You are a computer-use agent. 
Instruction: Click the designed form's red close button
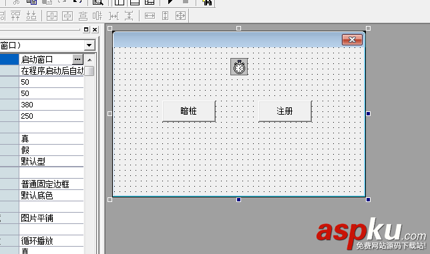[x=352, y=40]
